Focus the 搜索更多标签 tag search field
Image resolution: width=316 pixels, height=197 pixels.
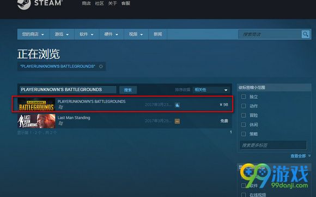tap(274, 145)
